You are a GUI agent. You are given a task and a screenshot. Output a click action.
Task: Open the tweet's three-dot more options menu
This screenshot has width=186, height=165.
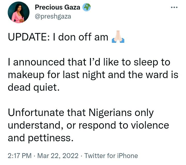click(x=174, y=7)
